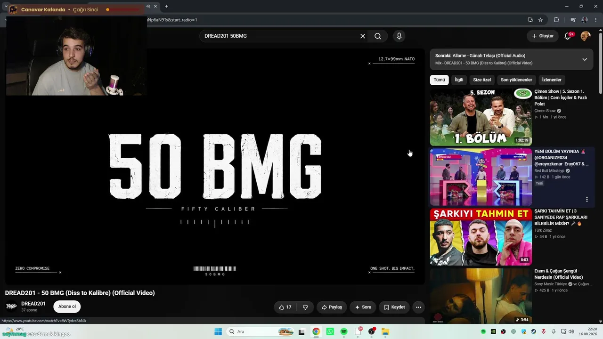This screenshot has height=339, width=603.
Task: Select the Size özel filter chip
Action: 482,80
